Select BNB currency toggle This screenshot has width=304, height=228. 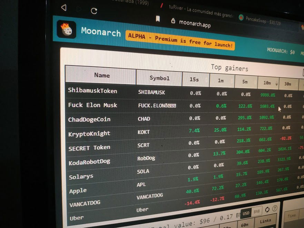pos(256,211)
